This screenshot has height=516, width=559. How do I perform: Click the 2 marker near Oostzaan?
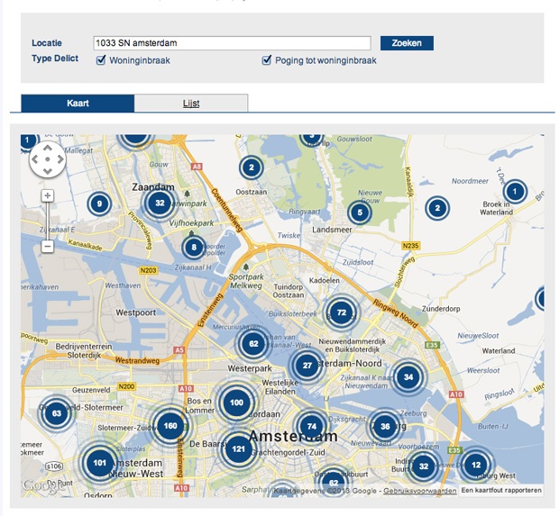pos(252,167)
